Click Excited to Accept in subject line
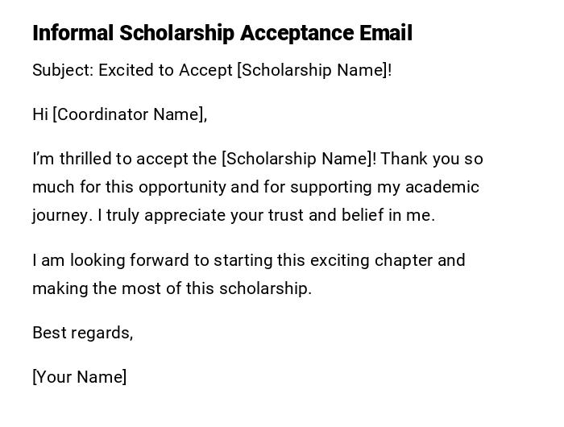The height and width of the screenshot is (427, 564). coord(165,70)
